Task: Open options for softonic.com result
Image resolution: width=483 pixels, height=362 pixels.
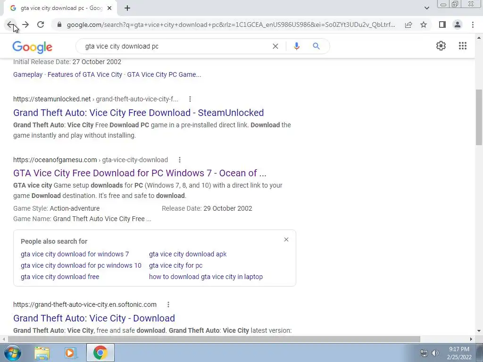Action: coord(168,304)
